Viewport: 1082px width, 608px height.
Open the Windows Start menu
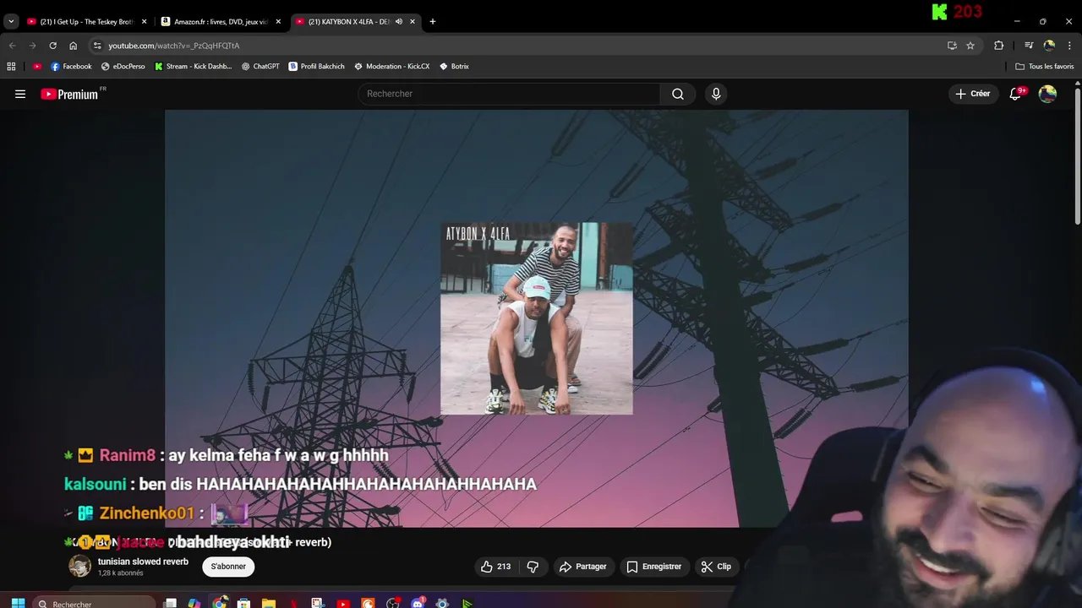pyautogui.click(x=18, y=603)
